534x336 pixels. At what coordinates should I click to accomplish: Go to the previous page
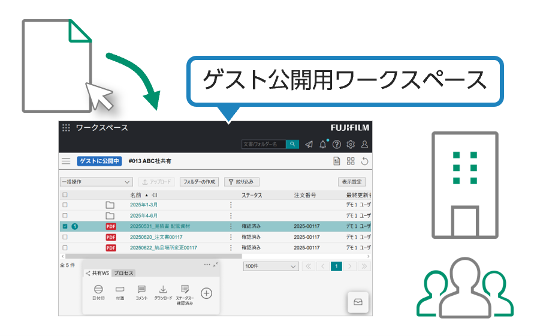(x=322, y=266)
